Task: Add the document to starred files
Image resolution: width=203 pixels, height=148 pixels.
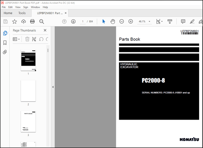Action: pos(14,22)
